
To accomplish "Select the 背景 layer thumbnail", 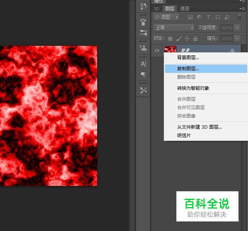I will (170, 49).
